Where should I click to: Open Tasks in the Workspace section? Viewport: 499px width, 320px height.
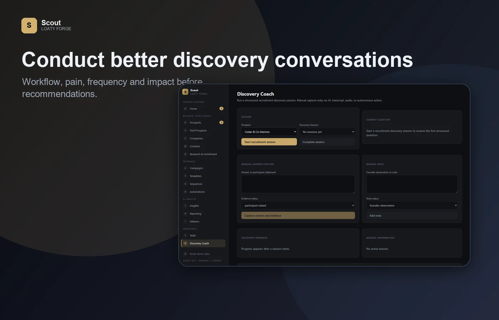203,235
